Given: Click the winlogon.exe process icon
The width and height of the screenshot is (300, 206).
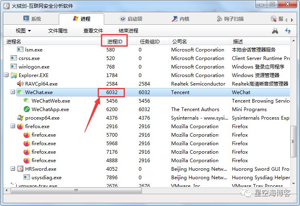Looking at the screenshot, I should tap(14, 67).
